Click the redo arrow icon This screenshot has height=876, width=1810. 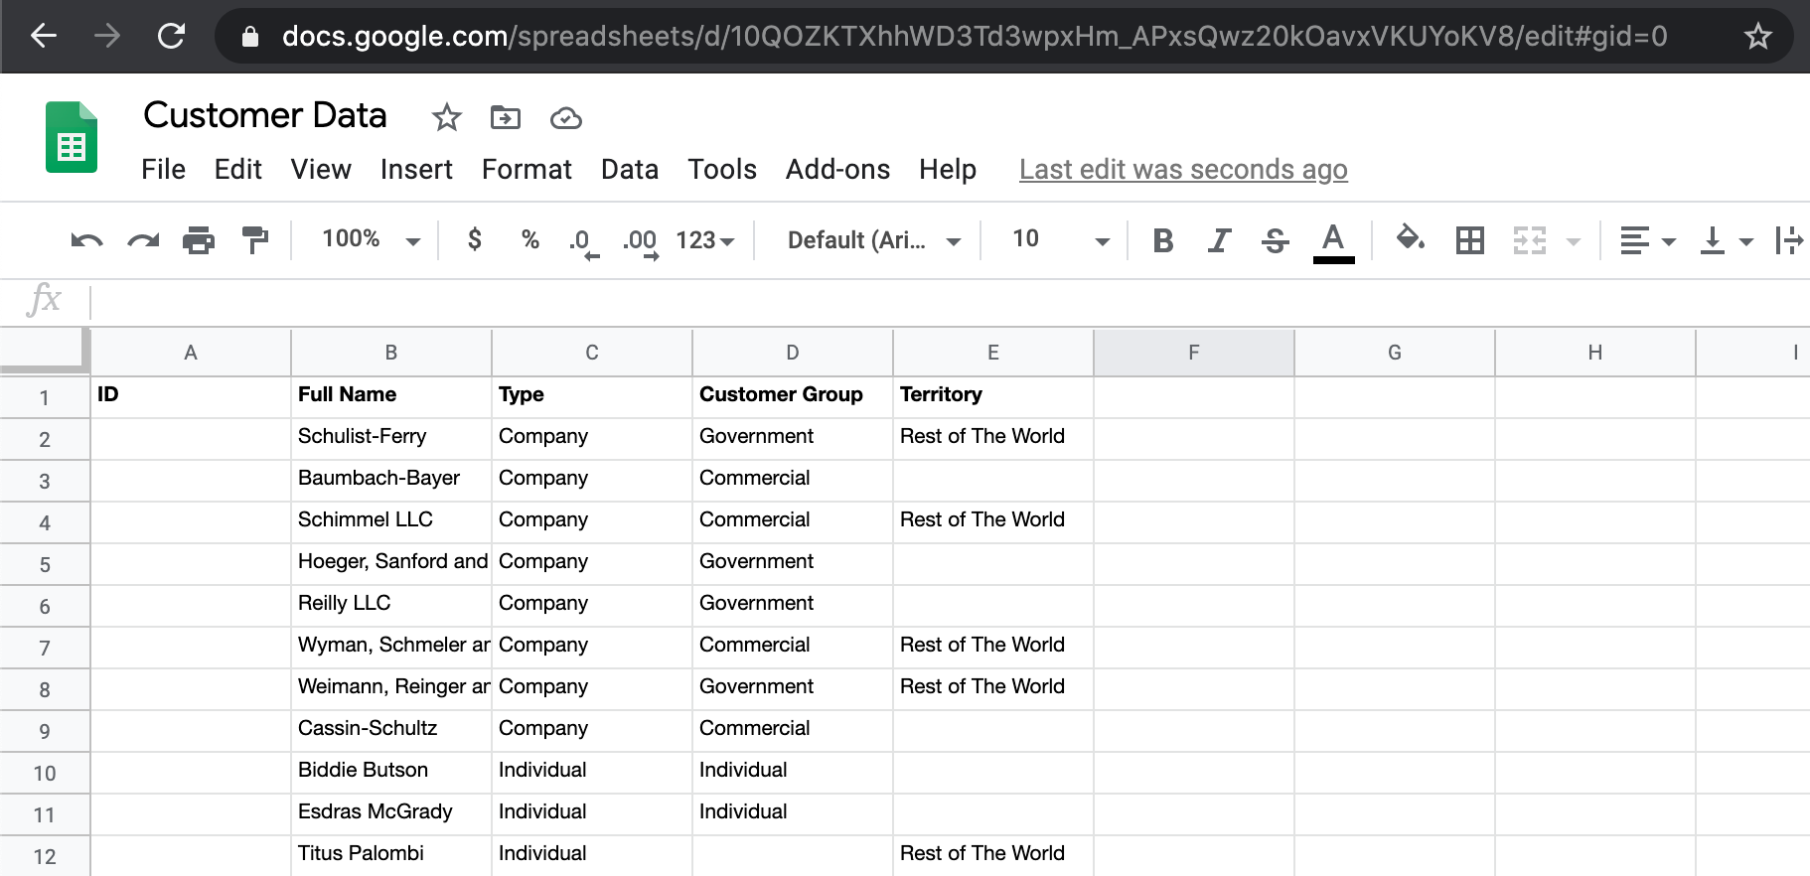[x=143, y=240]
